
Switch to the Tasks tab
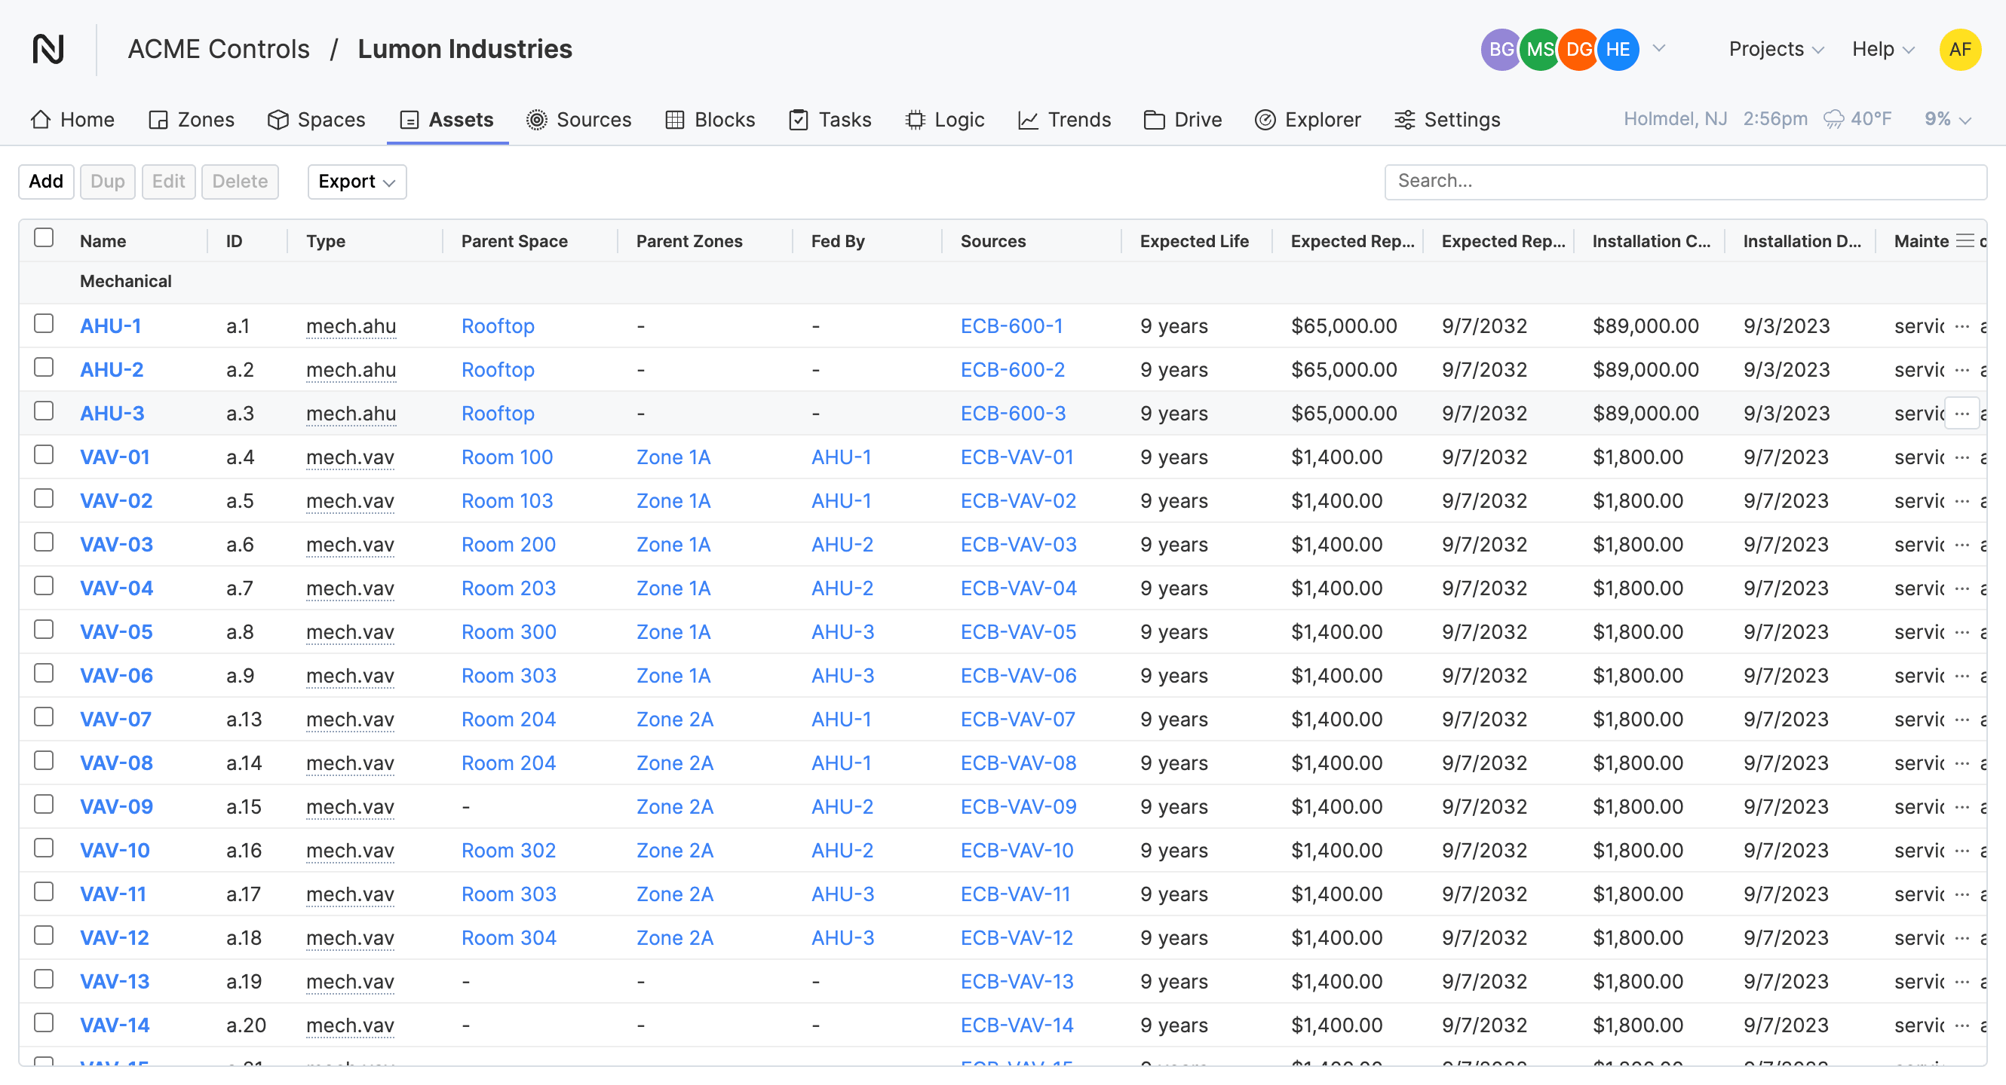pyautogui.click(x=830, y=120)
